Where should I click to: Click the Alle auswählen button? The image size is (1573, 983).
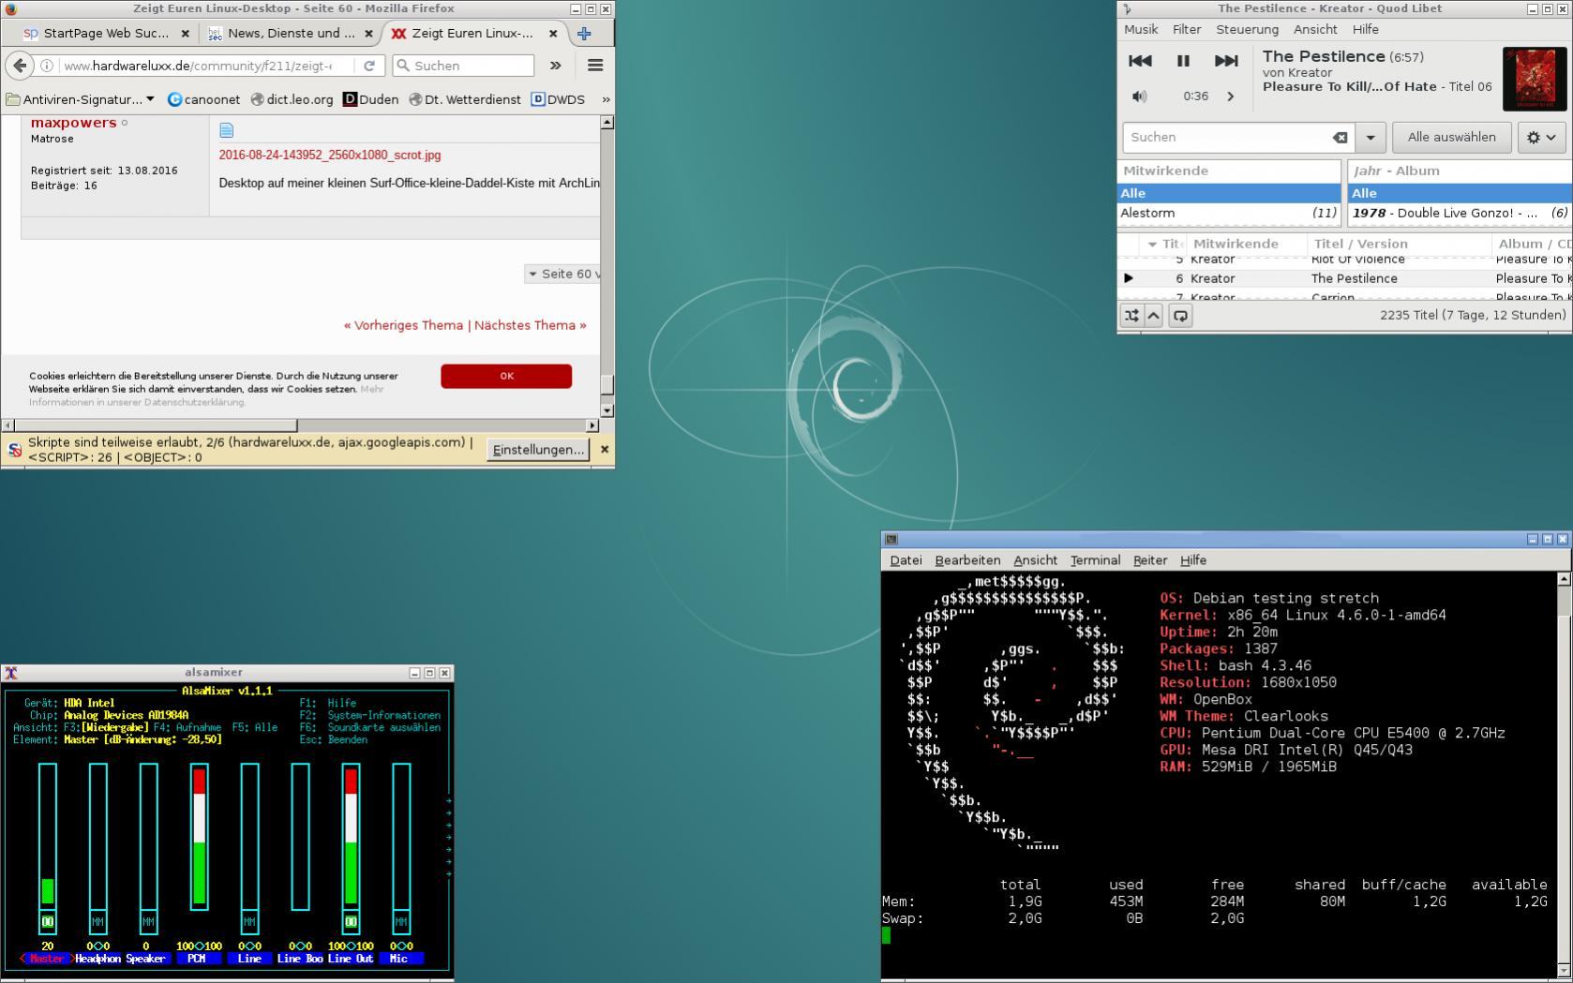[x=1451, y=138]
